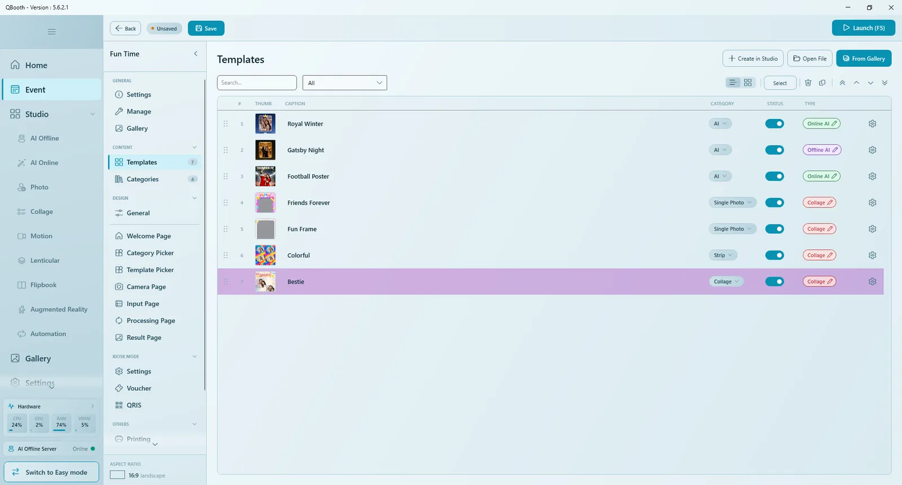The image size is (902, 485).
Task: Move template to top icon
Action: click(842, 83)
